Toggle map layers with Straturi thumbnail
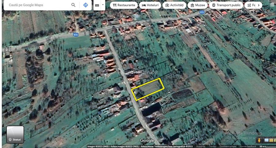 pyautogui.click(x=15, y=134)
